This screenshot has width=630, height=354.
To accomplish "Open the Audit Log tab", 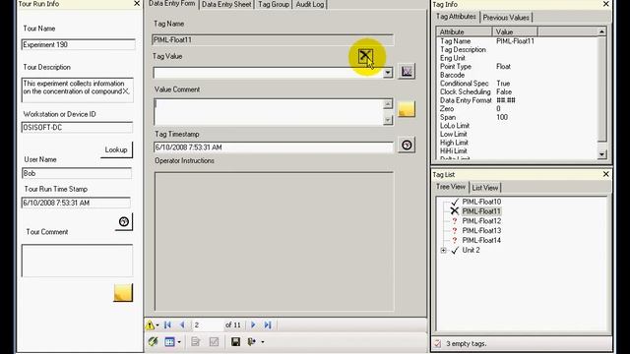I will [310, 4].
